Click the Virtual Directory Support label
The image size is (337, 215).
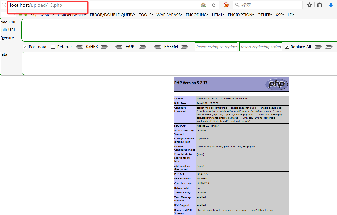pyautogui.click(x=184, y=132)
